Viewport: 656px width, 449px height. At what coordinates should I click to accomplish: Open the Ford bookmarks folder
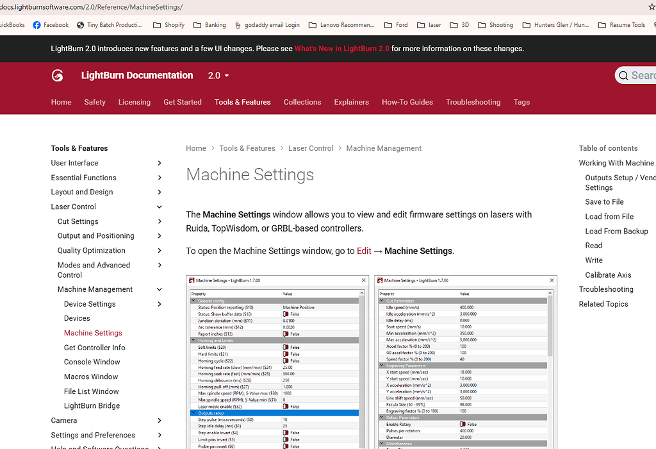coord(396,25)
